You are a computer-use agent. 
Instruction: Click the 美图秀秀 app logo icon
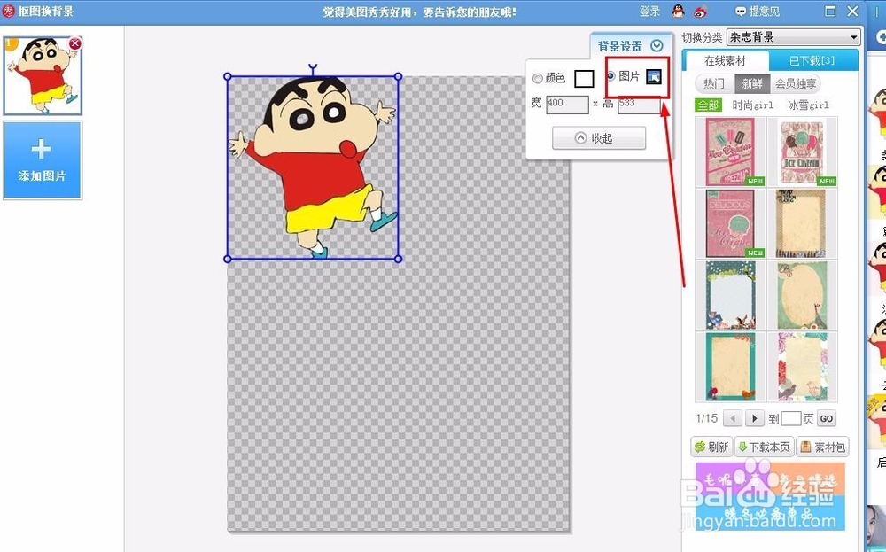pos(8,11)
